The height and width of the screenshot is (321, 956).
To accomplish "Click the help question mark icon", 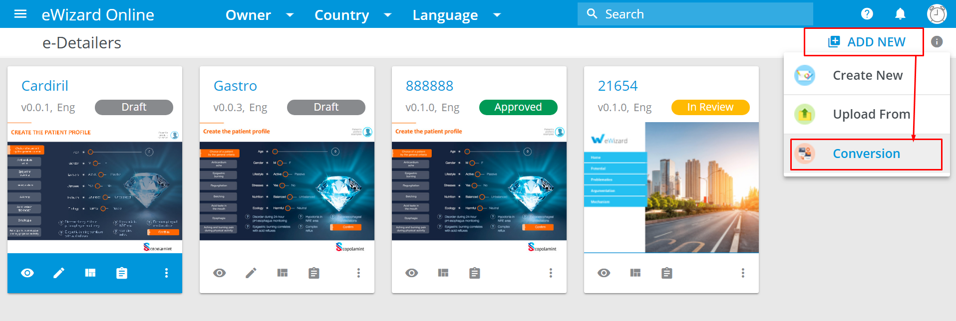I will [867, 14].
